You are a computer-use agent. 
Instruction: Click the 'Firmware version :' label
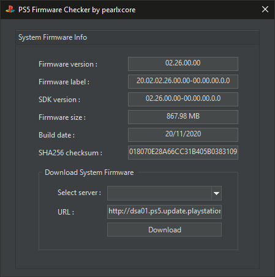(x=68, y=64)
